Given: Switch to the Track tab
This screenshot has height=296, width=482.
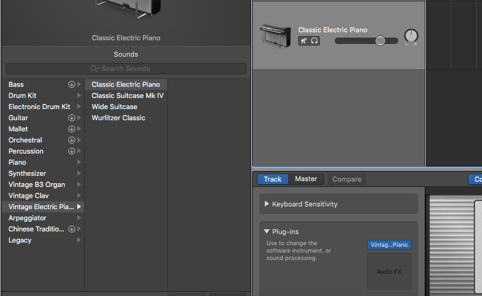Looking at the screenshot, I should tap(273, 179).
